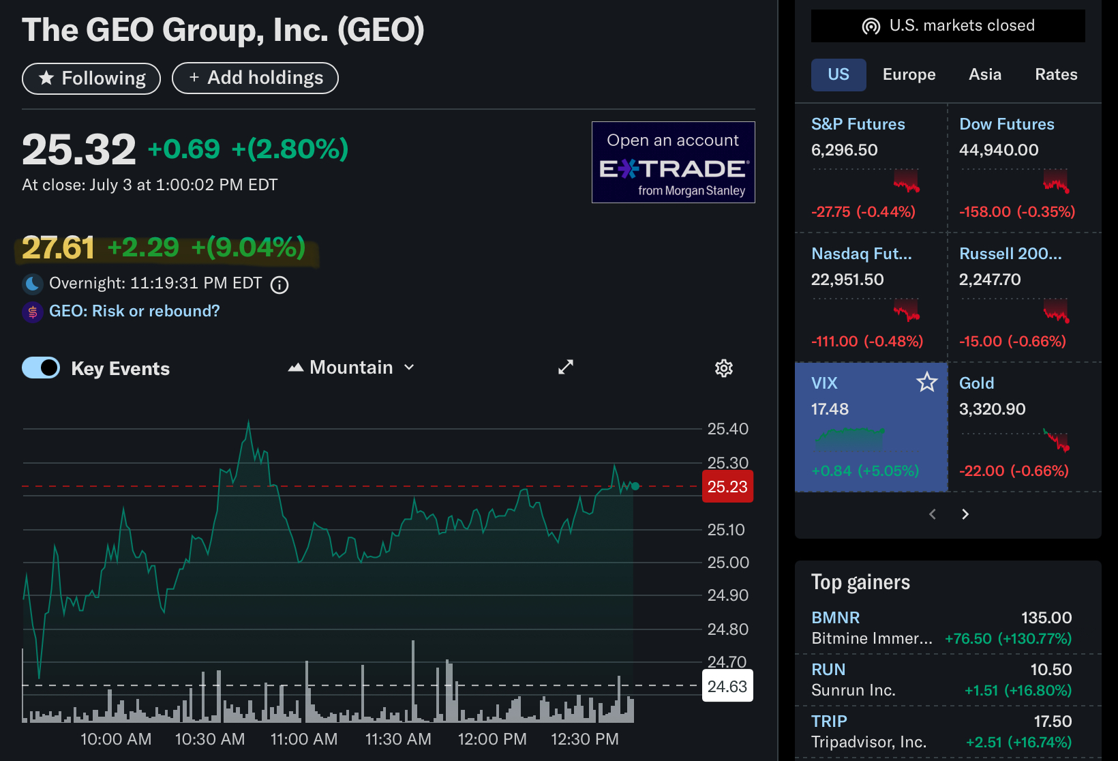Click the 11:00 AM time axis label
Screen dimensions: 1118x761
click(x=304, y=739)
